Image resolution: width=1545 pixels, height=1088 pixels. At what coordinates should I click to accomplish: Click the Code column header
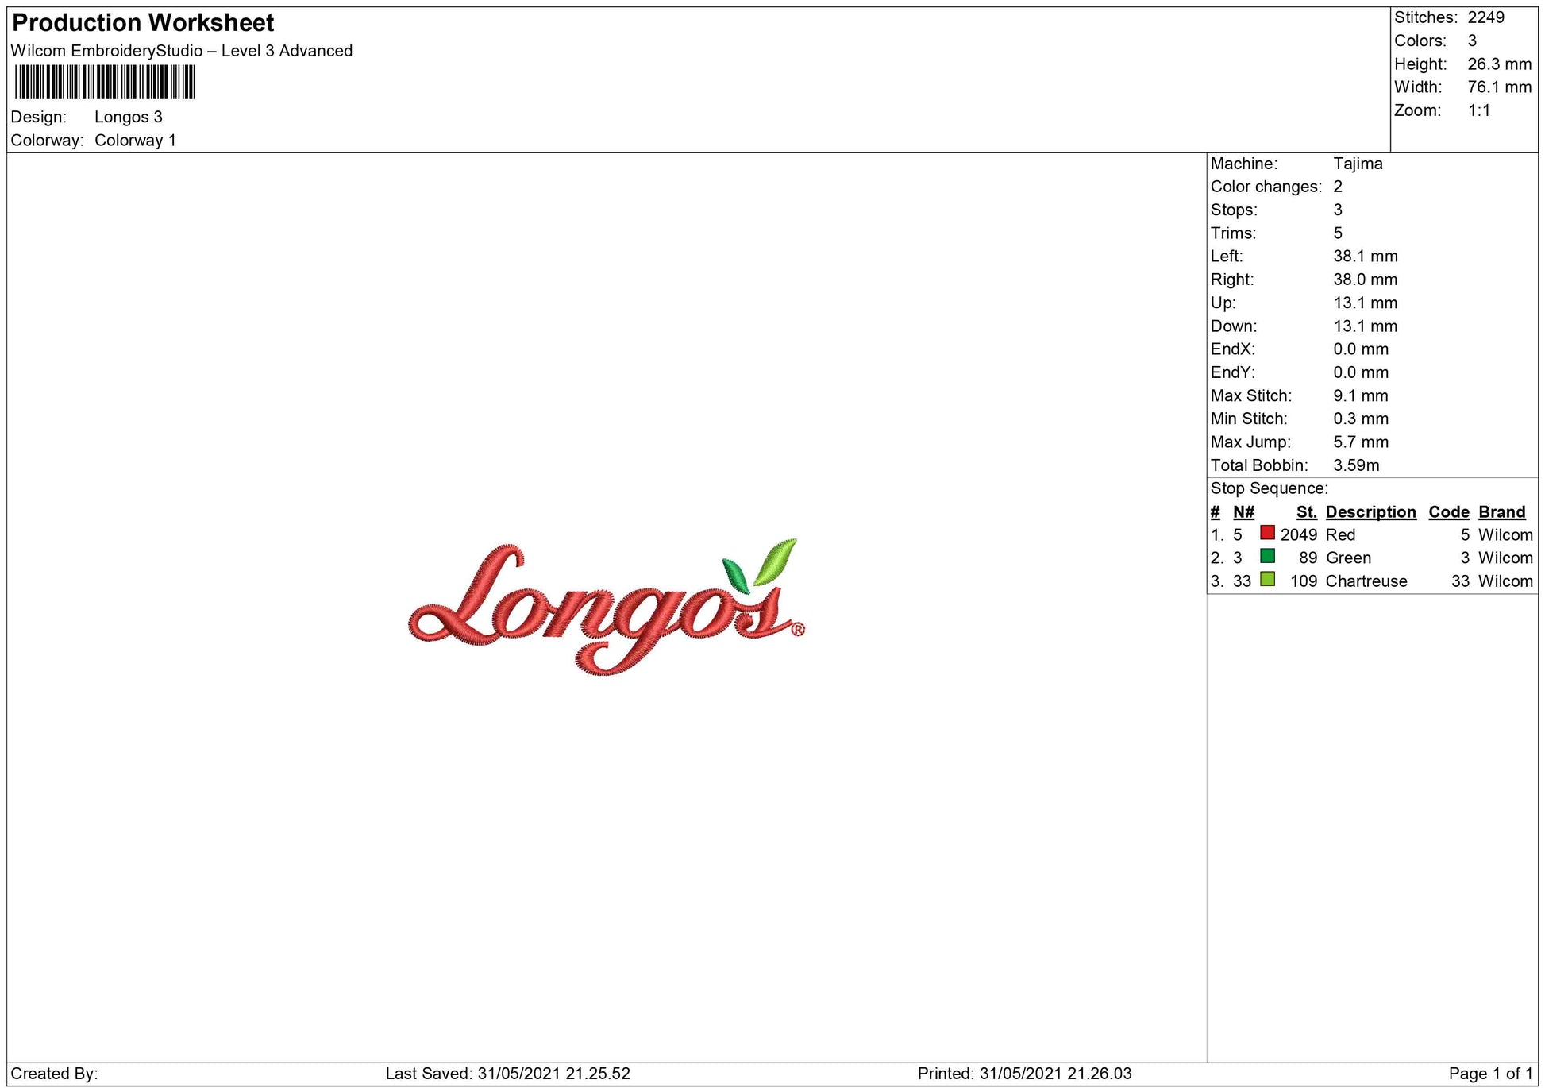(1448, 512)
